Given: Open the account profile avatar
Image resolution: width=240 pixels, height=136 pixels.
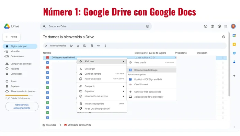Looking at the screenshot, I should [x=233, y=26].
